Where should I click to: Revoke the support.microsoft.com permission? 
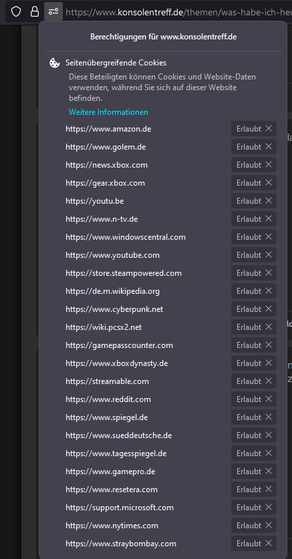(x=269, y=507)
